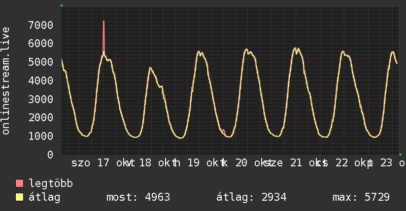Click the 22 date label on x-axis
406x211 pixels.
pos(342,163)
